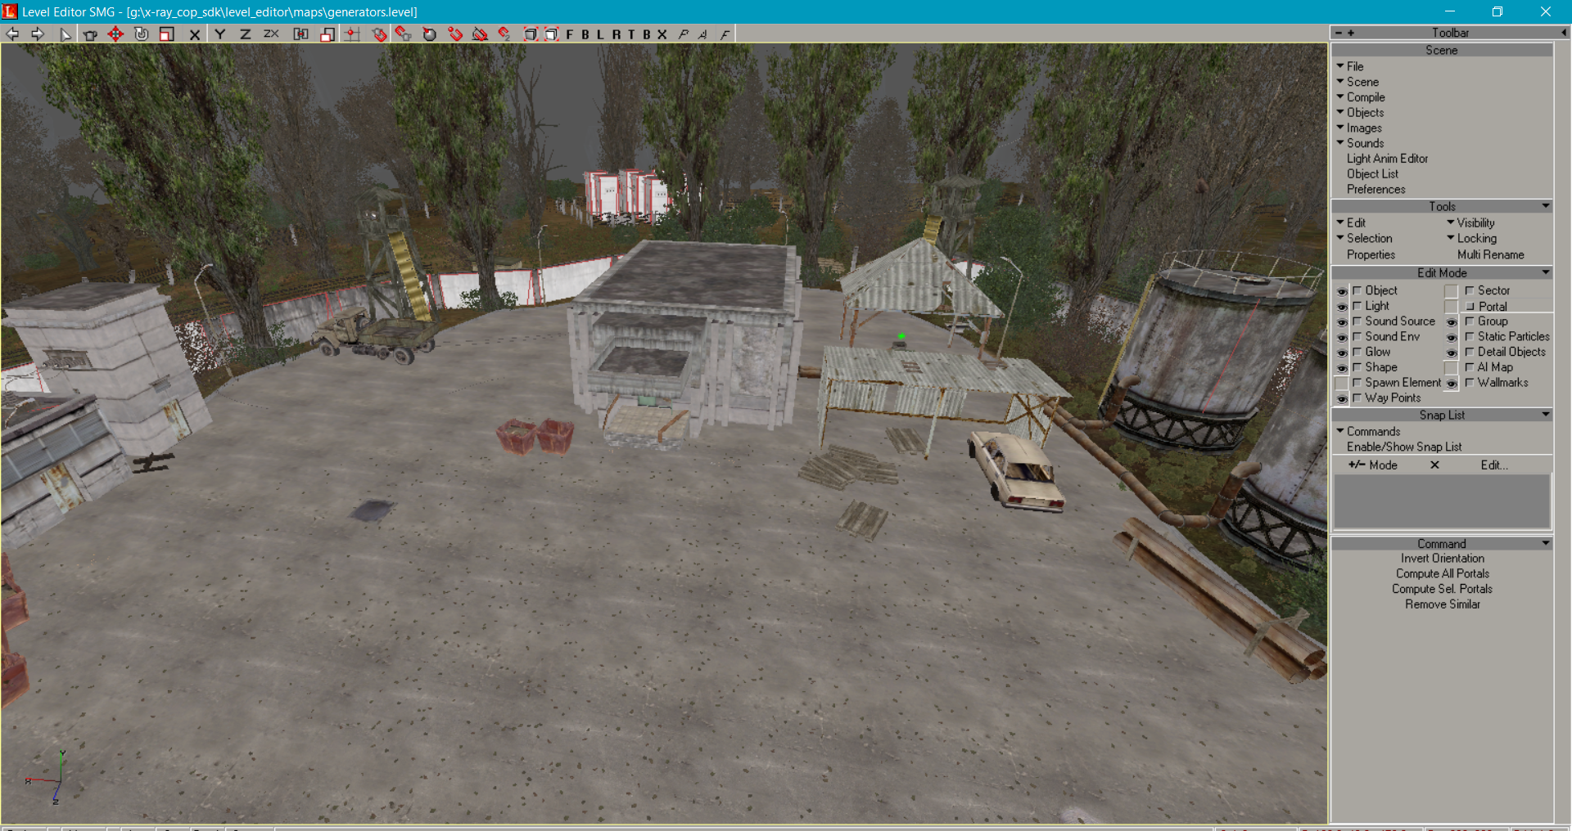1572x831 pixels.
Task: Expand the File menu
Action: pyautogui.click(x=1350, y=66)
